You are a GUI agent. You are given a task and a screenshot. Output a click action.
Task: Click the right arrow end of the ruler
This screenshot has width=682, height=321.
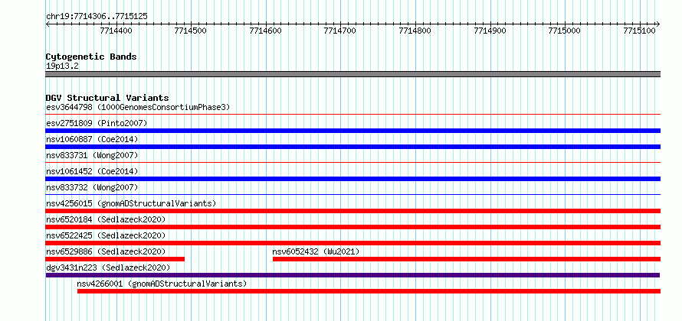658,24
